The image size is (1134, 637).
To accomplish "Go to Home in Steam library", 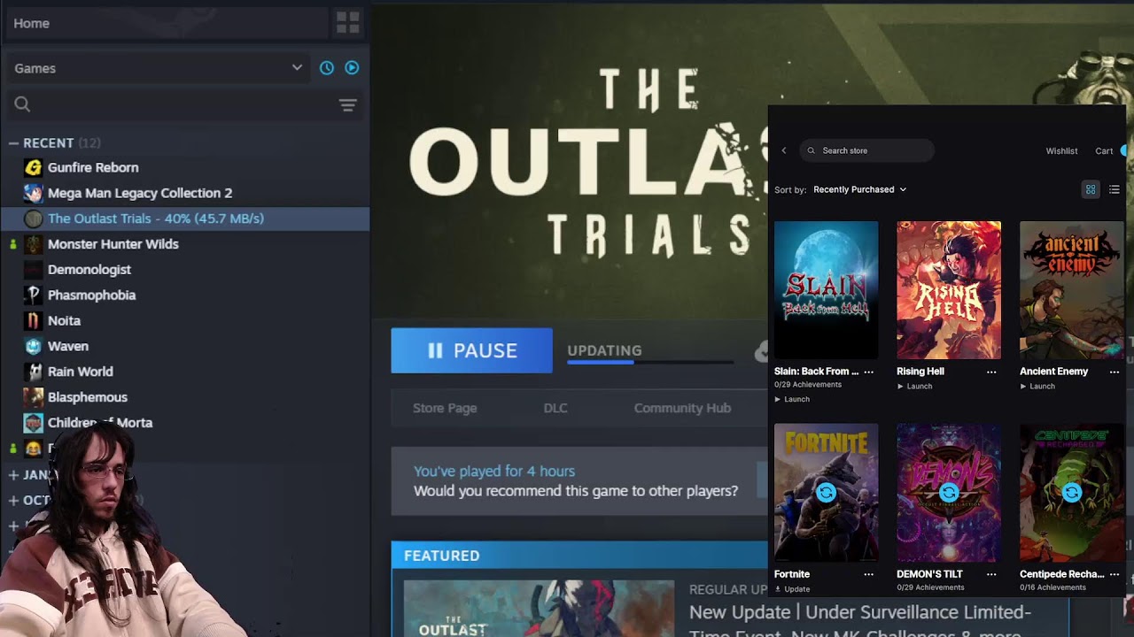I will click(166, 23).
